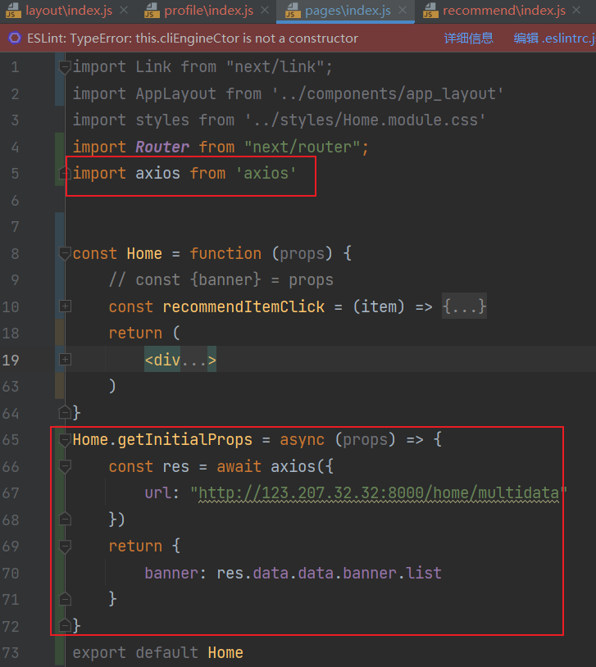
Task: Click 'banner' key on line 70
Action: point(171,573)
